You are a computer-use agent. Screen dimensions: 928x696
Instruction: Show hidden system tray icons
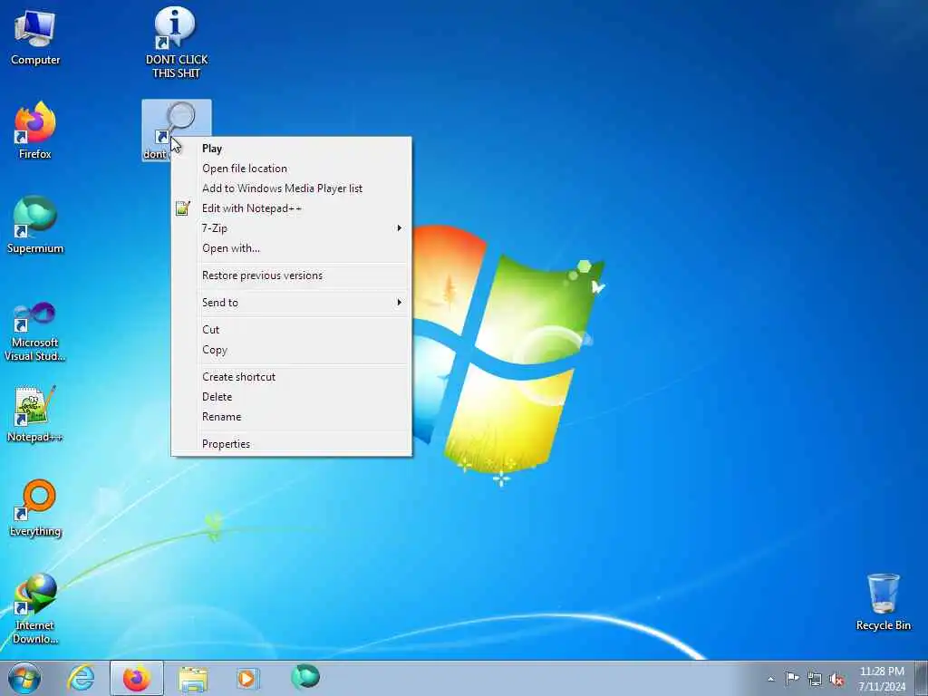770,679
